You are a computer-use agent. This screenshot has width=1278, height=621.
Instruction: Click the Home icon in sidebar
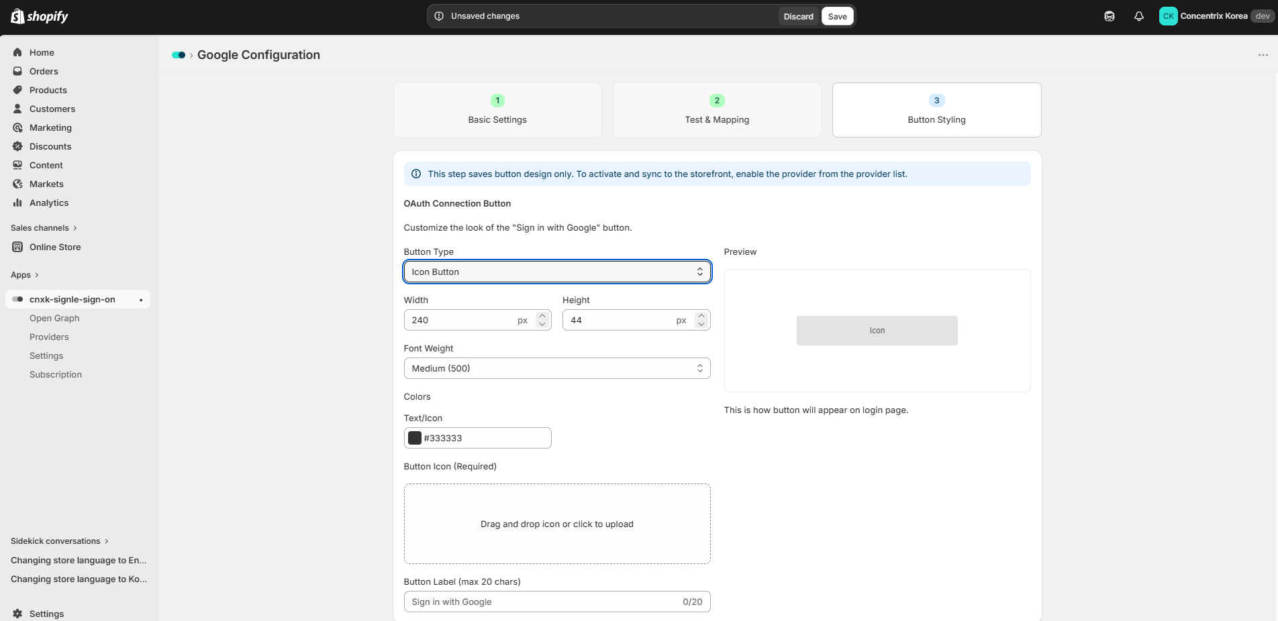pos(17,52)
